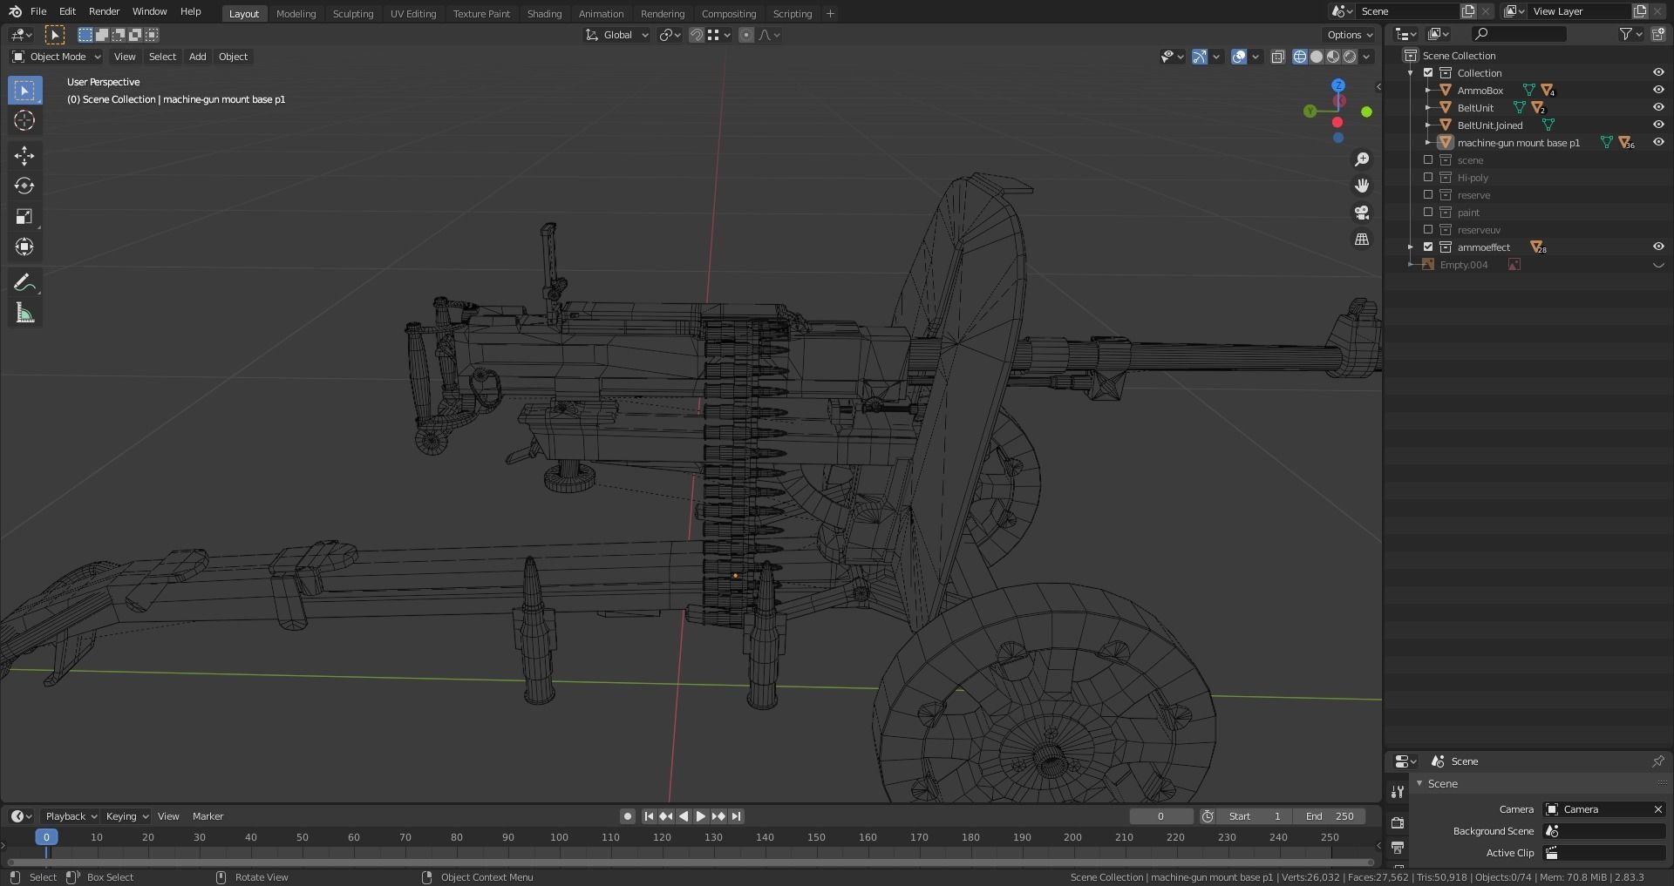Open the File menu
The height and width of the screenshot is (886, 1674).
pos(38,11)
